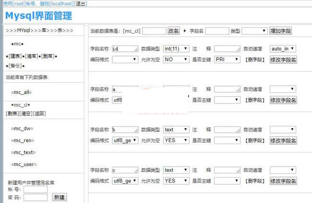
Task: Expand YES nullable dropdown for field c
Action: pyautogui.click(x=176, y=181)
